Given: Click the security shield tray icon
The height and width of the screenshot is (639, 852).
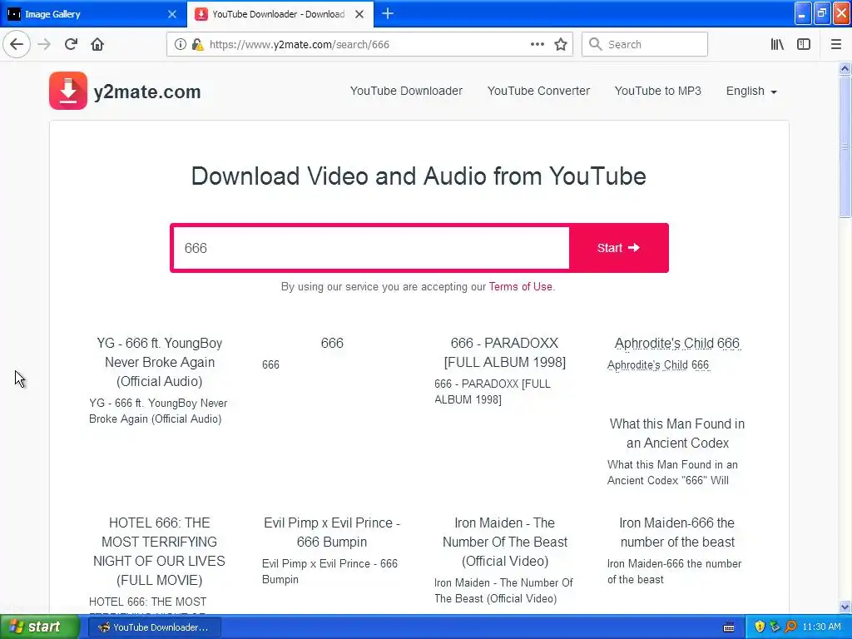Looking at the screenshot, I should point(759,627).
